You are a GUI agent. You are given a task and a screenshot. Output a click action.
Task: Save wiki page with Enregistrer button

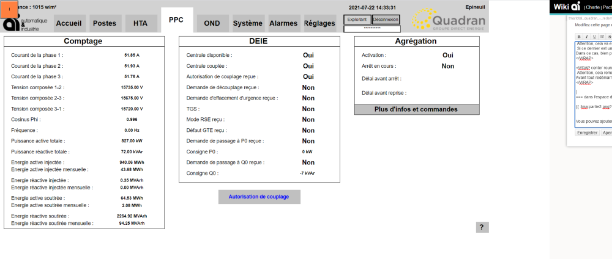point(588,132)
